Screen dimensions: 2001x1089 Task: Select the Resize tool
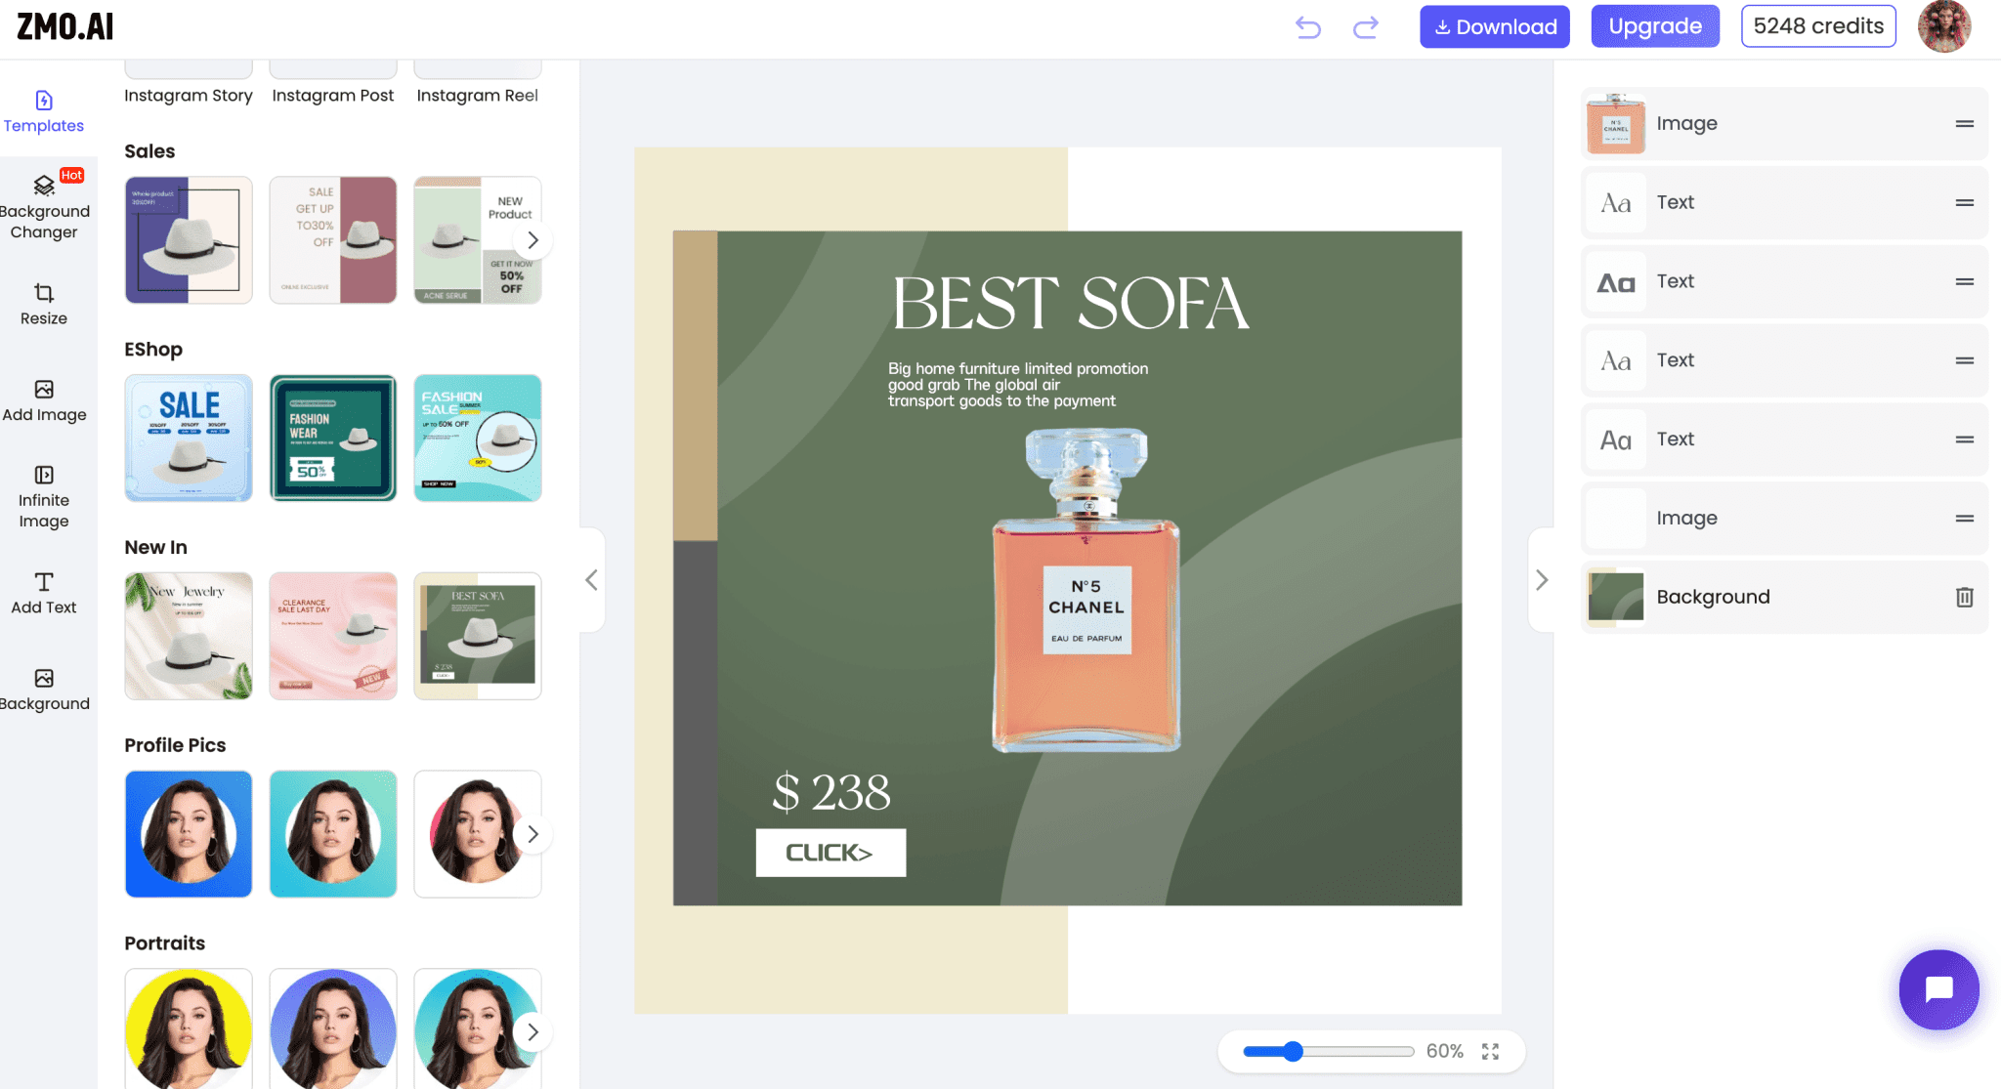coord(44,305)
